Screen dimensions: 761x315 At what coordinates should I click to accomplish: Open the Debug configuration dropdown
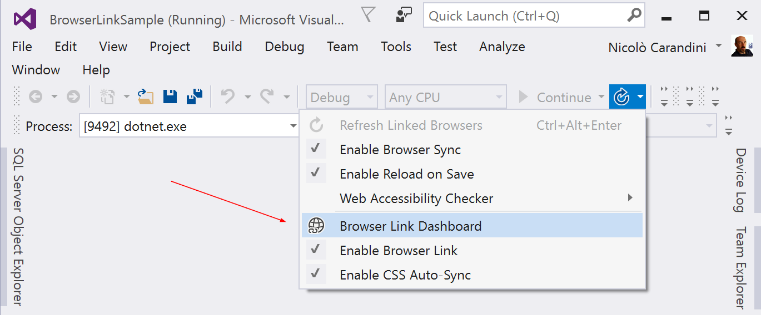point(341,98)
